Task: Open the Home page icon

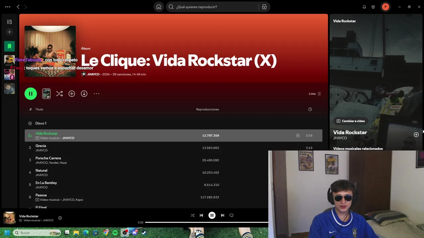Action: [x=159, y=7]
